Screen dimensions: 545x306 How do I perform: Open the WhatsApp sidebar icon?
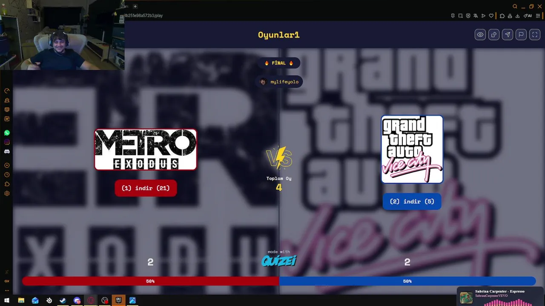click(7, 133)
